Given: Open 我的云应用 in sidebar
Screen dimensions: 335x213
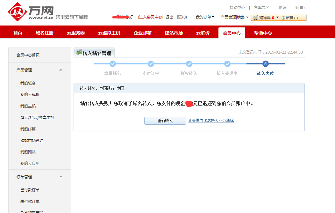Looking at the screenshot, I should tap(30, 163).
